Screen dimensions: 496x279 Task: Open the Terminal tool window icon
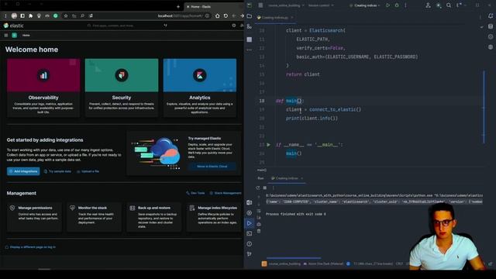(250, 233)
